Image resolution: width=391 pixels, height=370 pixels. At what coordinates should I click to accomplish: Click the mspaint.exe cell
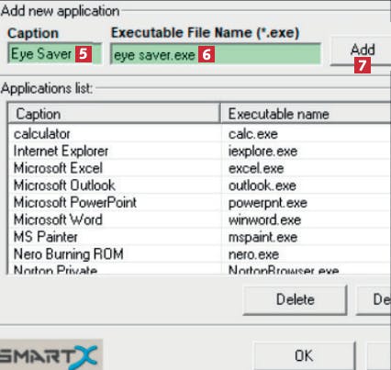pos(263,237)
